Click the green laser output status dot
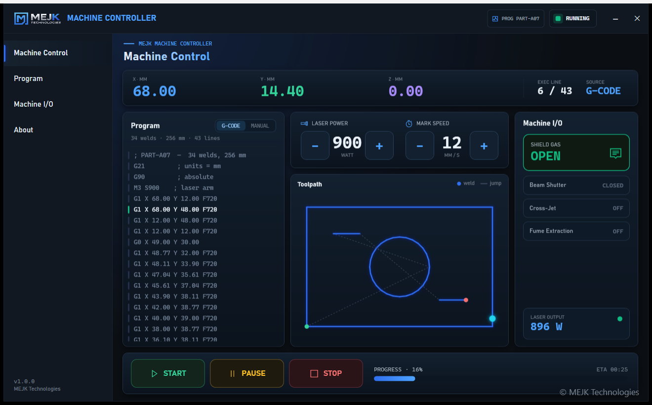The width and height of the screenshot is (652, 405). (x=620, y=319)
